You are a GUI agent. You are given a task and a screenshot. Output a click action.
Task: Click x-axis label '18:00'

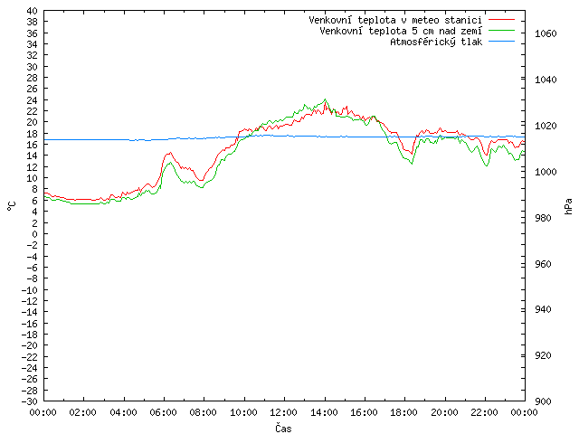tap(404, 412)
